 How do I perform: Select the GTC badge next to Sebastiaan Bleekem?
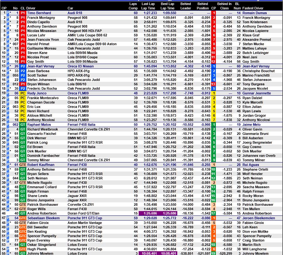coord(23,218)
